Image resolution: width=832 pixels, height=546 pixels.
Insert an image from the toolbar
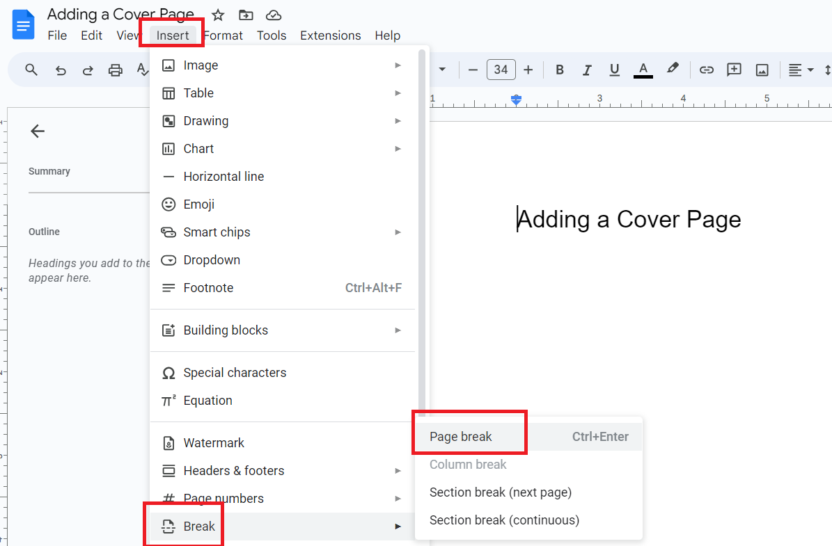pyautogui.click(x=762, y=70)
